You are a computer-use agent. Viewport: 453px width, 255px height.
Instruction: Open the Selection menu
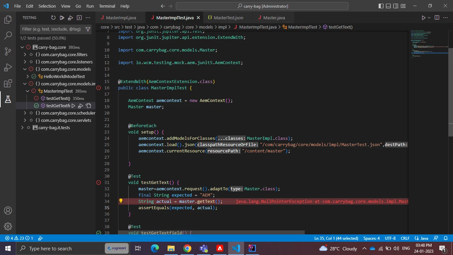47,6
